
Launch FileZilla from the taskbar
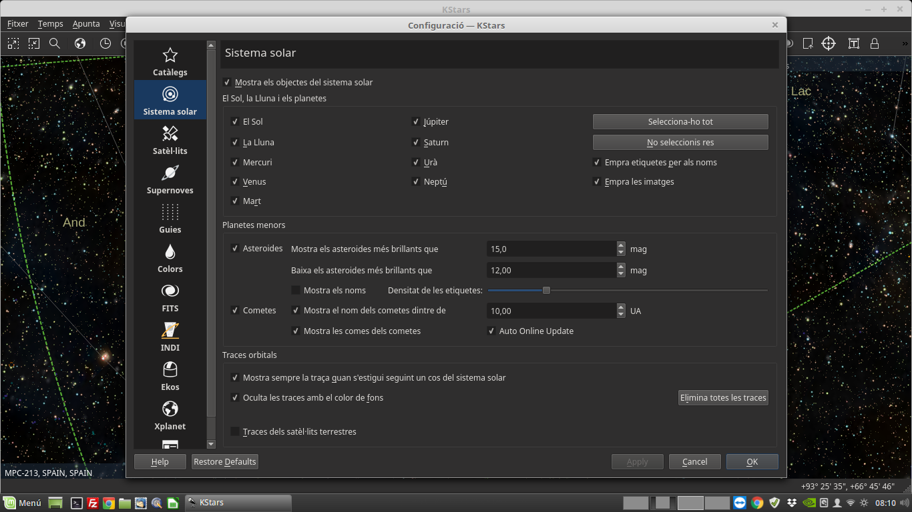[93, 503]
